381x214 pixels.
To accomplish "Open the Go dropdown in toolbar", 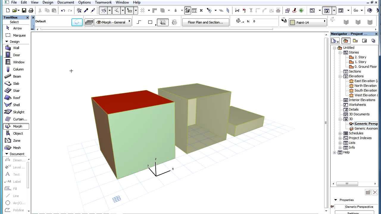I will (x=358, y=10).
